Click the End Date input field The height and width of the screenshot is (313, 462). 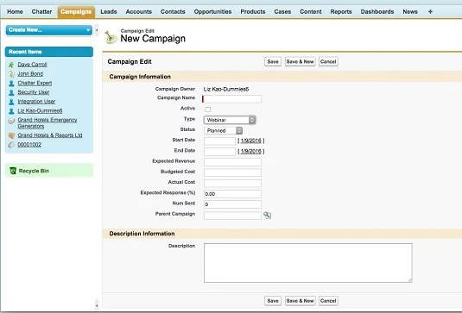coord(219,152)
